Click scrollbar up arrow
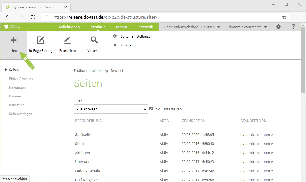The width and height of the screenshot is (306, 182). click(303, 25)
